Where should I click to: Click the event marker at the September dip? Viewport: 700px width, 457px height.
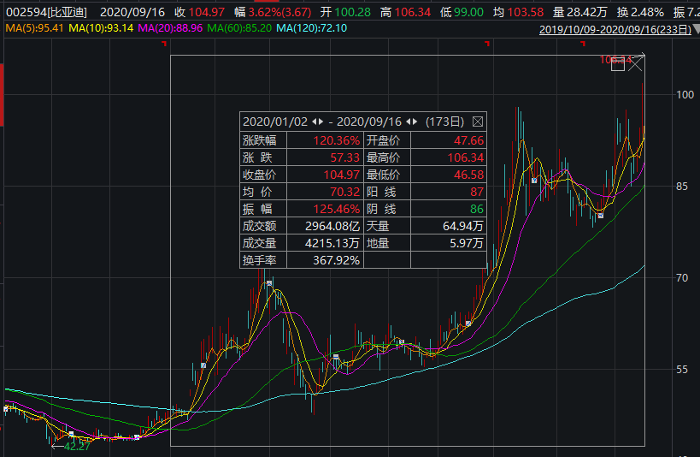601,216
